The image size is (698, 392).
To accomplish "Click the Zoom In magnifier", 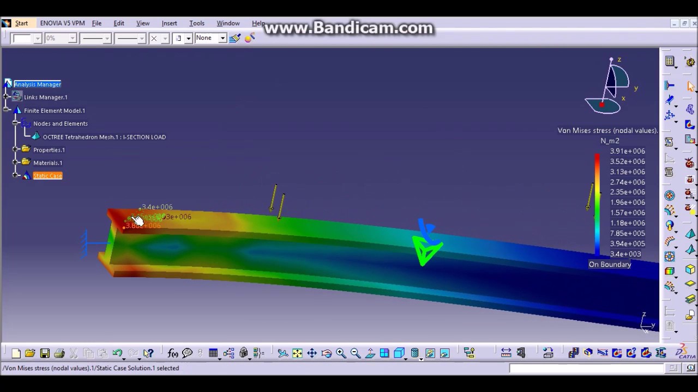I will 341,353.
